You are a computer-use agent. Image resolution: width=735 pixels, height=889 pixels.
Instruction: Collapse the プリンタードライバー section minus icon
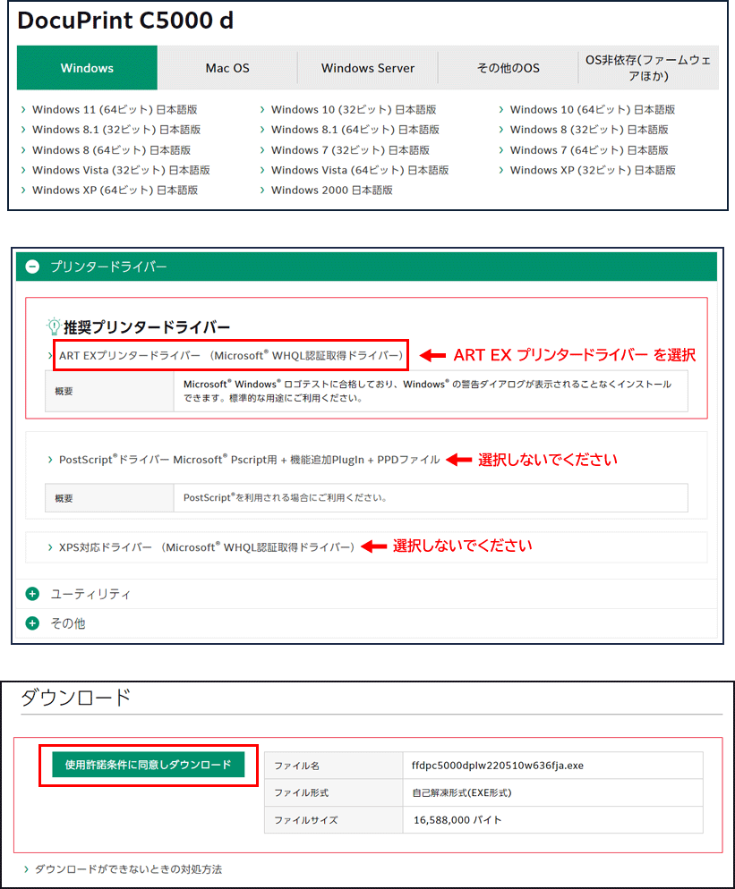click(x=33, y=267)
